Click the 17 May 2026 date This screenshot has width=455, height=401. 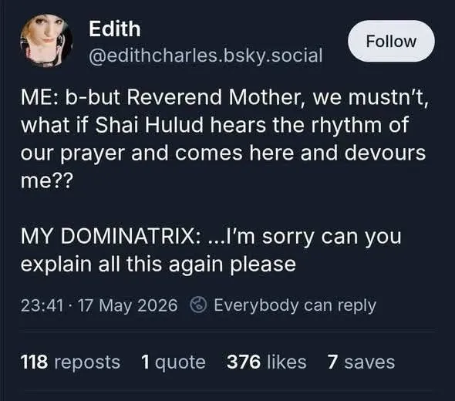coord(128,306)
